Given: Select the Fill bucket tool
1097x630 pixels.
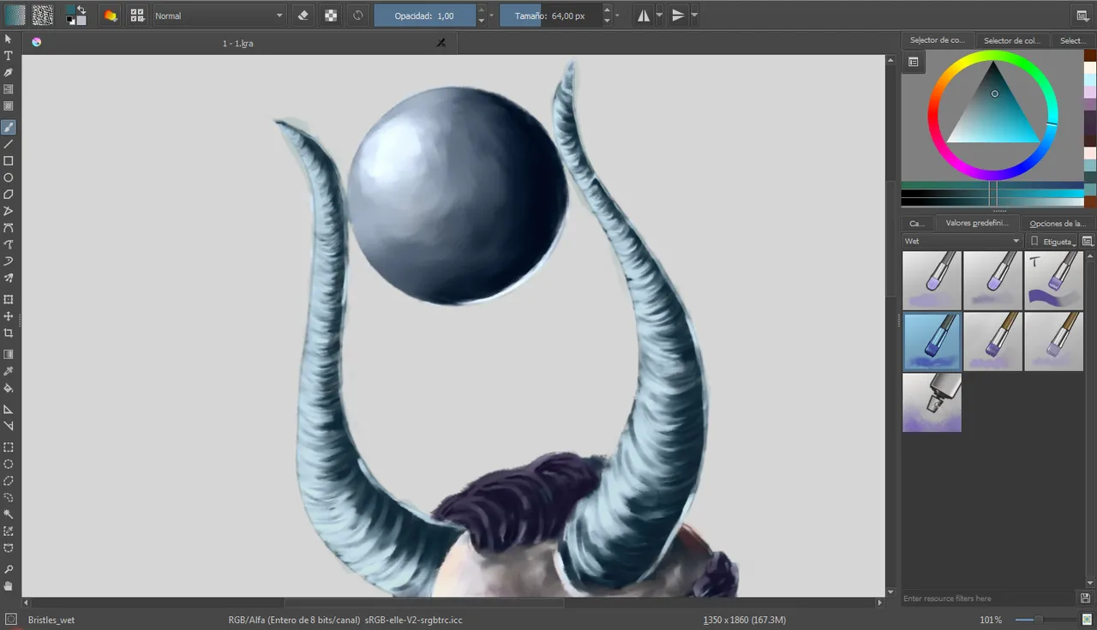Looking at the screenshot, I should [x=9, y=387].
